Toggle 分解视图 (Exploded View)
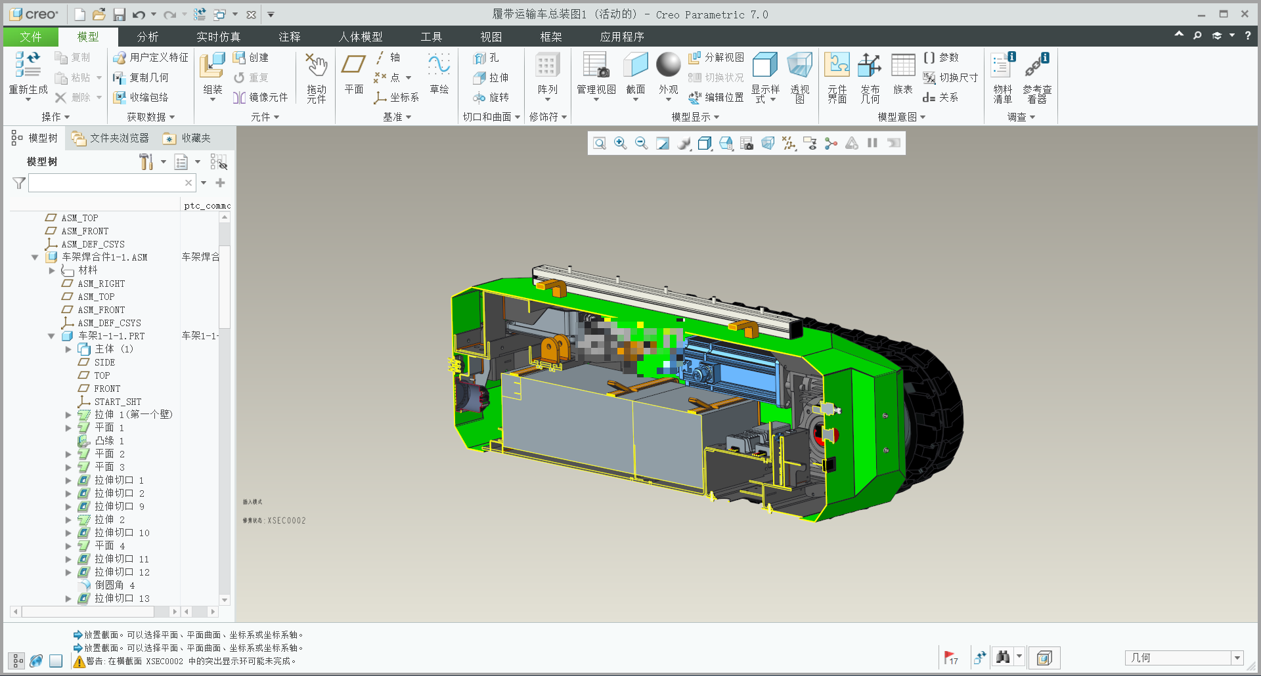This screenshot has height=676, width=1261. (x=717, y=58)
